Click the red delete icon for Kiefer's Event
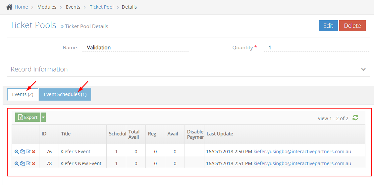 pos(33,152)
